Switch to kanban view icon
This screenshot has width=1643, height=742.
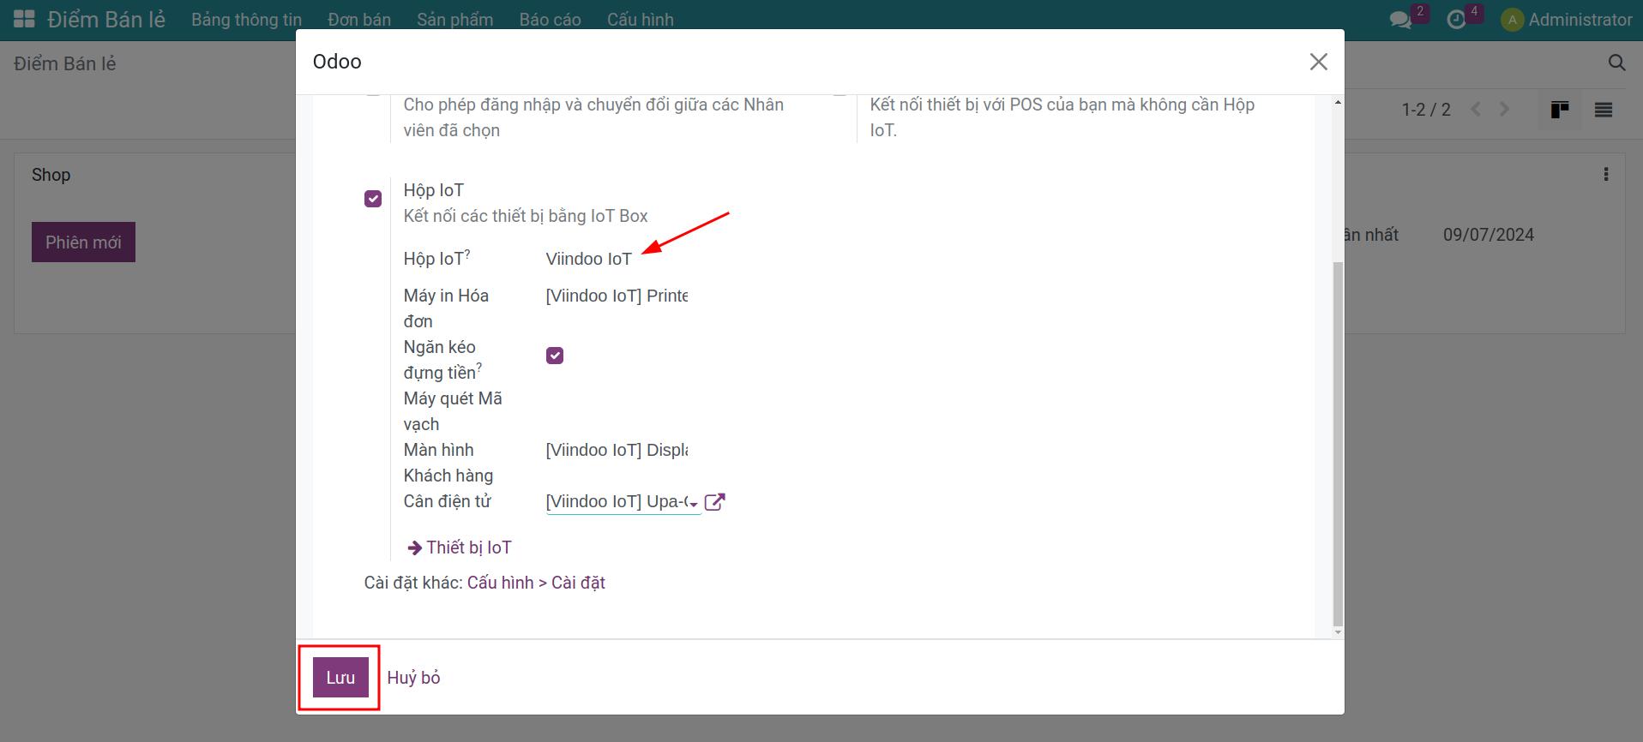pyautogui.click(x=1560, y=110)
